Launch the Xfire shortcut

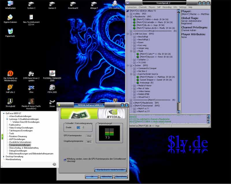coord(31,89)
